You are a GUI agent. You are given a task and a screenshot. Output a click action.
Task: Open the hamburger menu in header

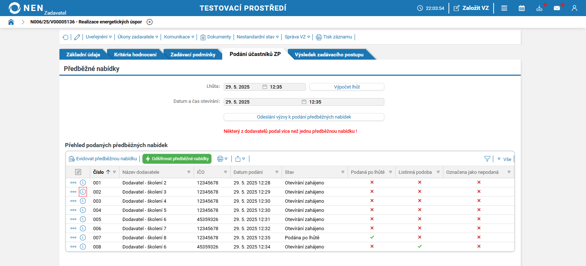[504, 8]
